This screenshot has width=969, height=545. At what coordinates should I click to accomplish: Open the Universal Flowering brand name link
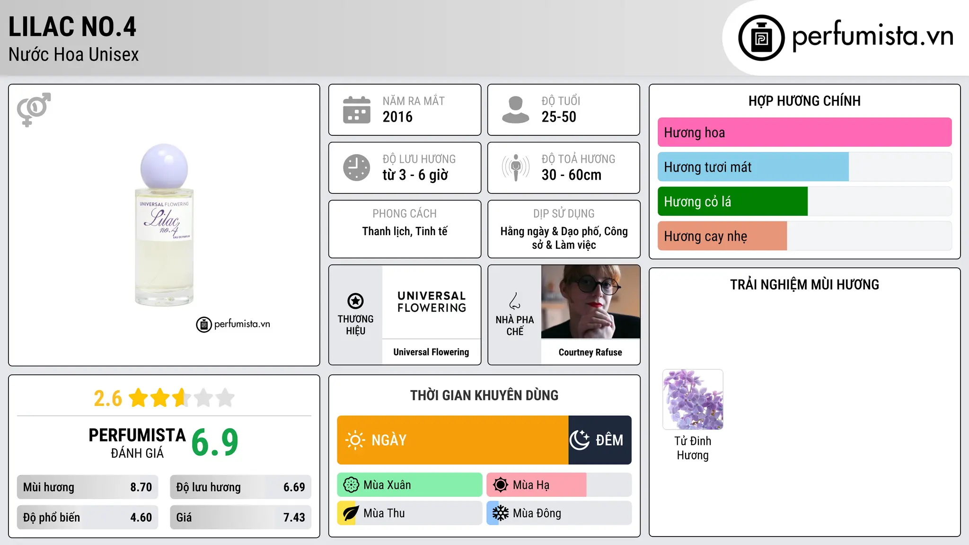[431, 352]
